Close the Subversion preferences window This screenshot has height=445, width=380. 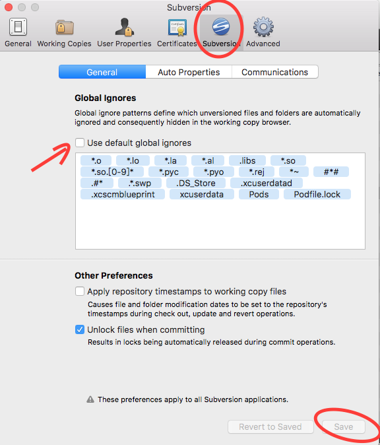coord(9,7)
